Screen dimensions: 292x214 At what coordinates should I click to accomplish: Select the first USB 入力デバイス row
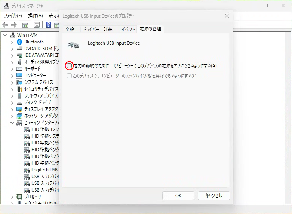45,177
